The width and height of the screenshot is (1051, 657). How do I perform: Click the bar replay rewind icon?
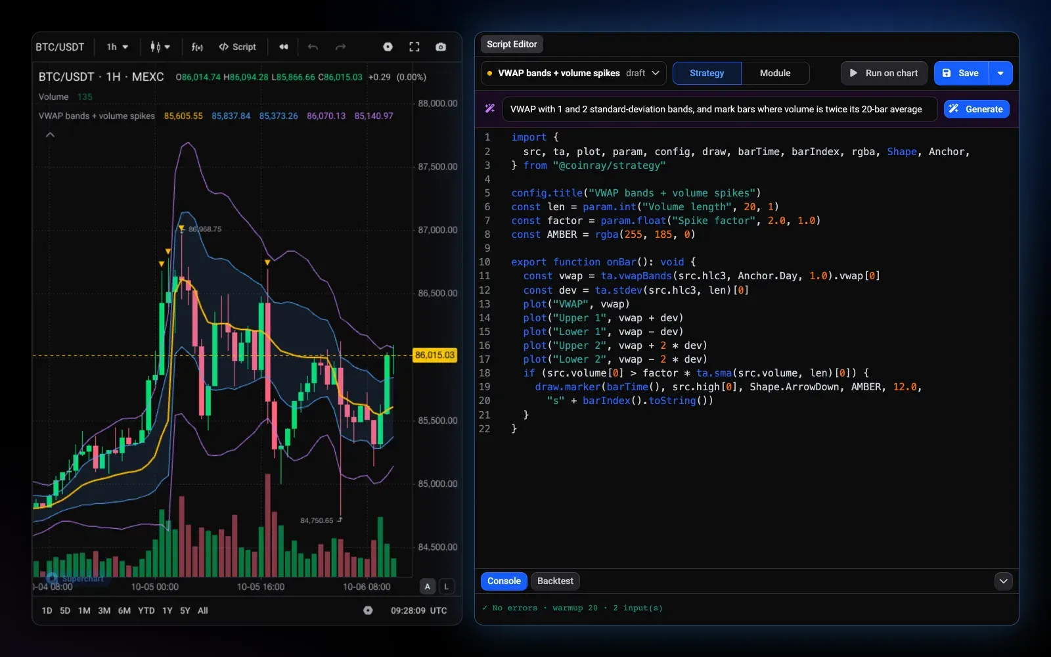pos(284,47)
